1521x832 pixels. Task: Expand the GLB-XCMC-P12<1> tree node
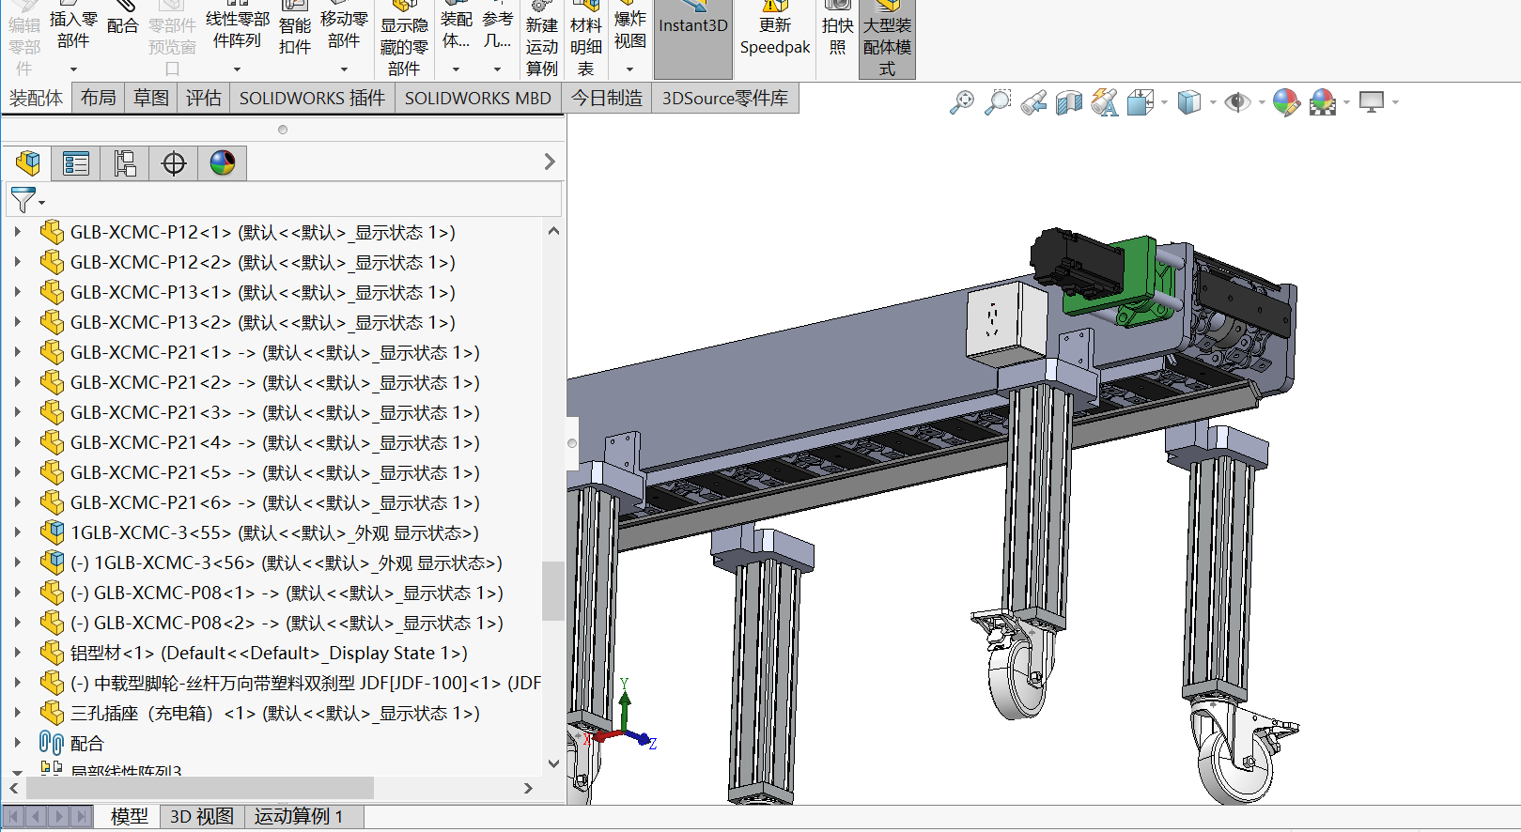[17, 232]
